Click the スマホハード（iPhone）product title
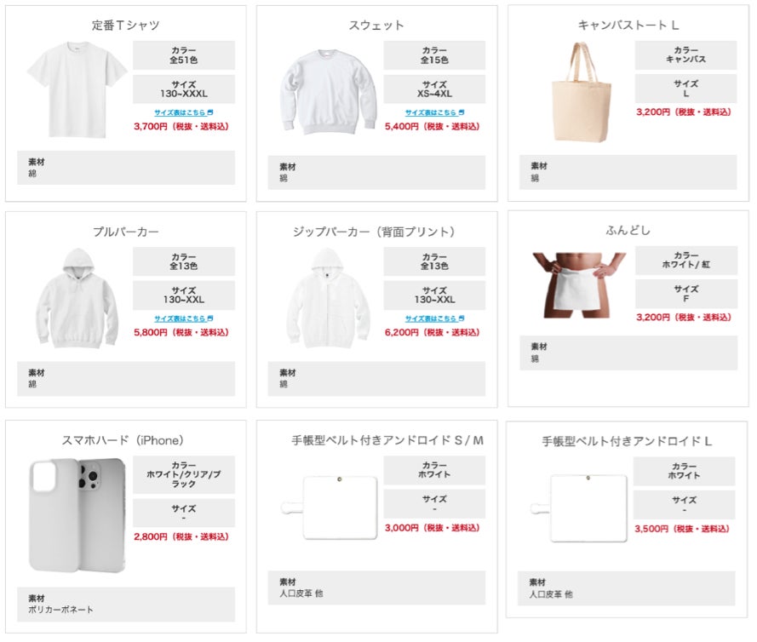Viewport: 757px width, 642px height. (x=123, y=440)
